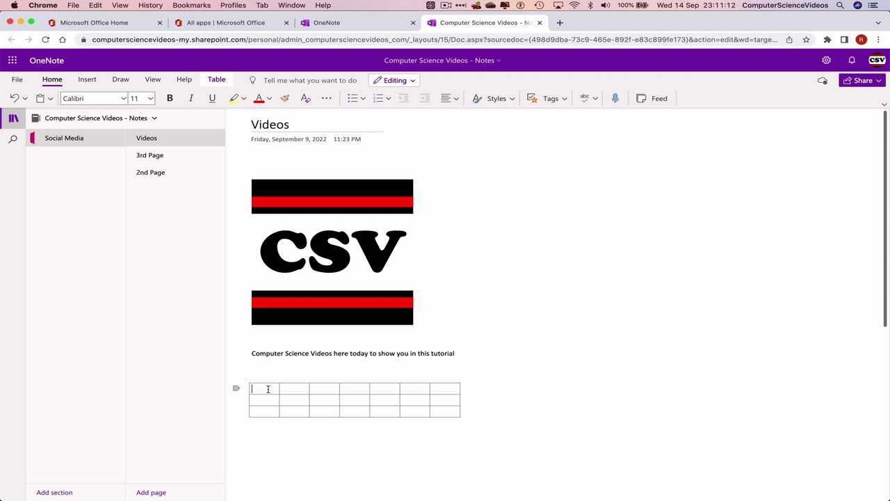Open the Tags dropdown
This screenshot has width=890, height=501.
pos(547,98)
